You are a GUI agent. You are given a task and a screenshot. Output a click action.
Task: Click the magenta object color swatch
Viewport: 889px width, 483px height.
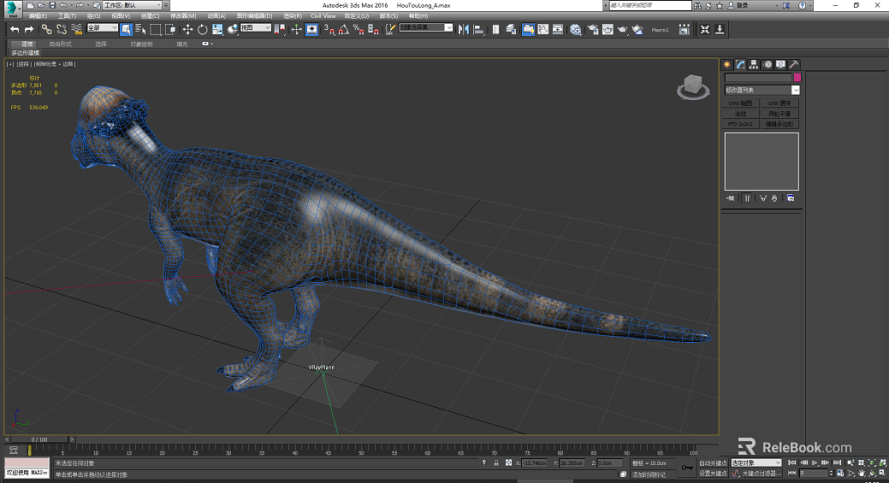click(797, 77)
